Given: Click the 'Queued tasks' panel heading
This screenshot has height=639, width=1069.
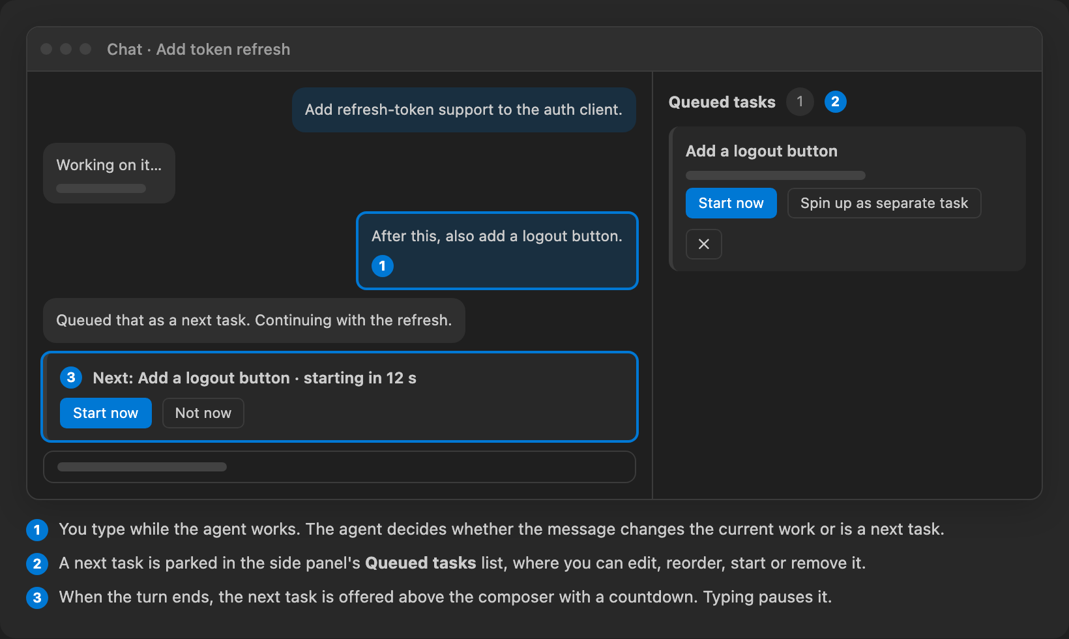Looking at the screenshot, I should [722, 102].
